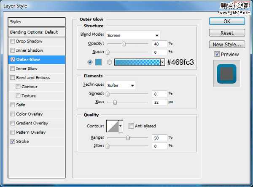253x187 pixels.
Task: Open the Stroke settings row
Action: 37,142
